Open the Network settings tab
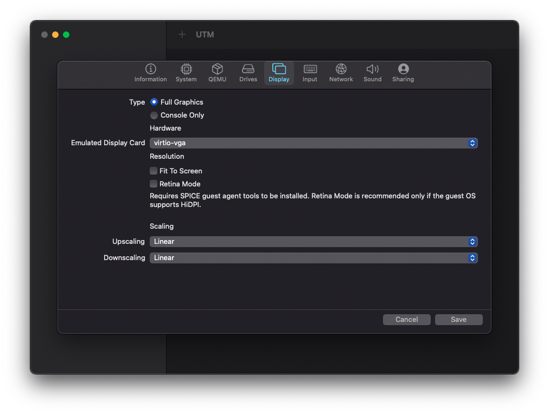The width and height of the screenshot is (549, 414). (341, 73)
